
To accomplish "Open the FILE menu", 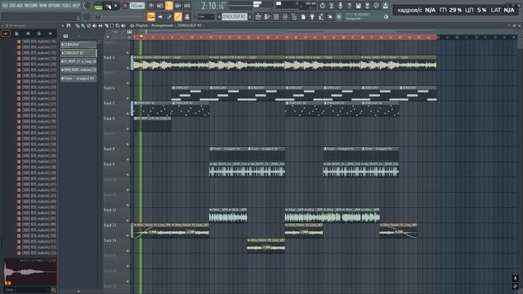I will (5, 6).
